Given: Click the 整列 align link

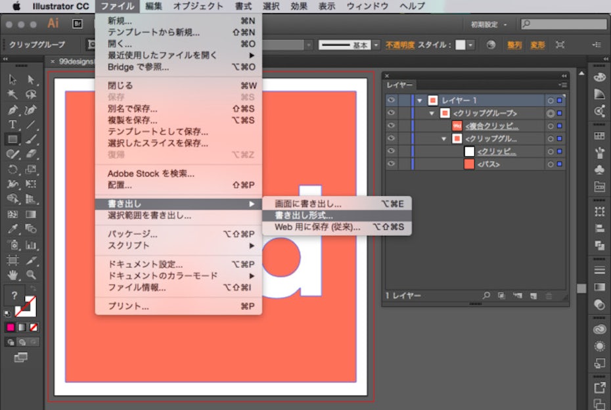Looking at the screenshot, I should coord(514,45).
